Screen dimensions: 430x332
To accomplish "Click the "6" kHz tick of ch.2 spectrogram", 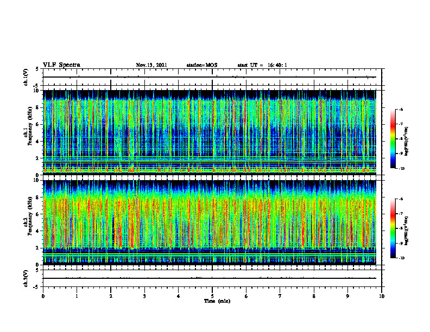I will point(38,214).
